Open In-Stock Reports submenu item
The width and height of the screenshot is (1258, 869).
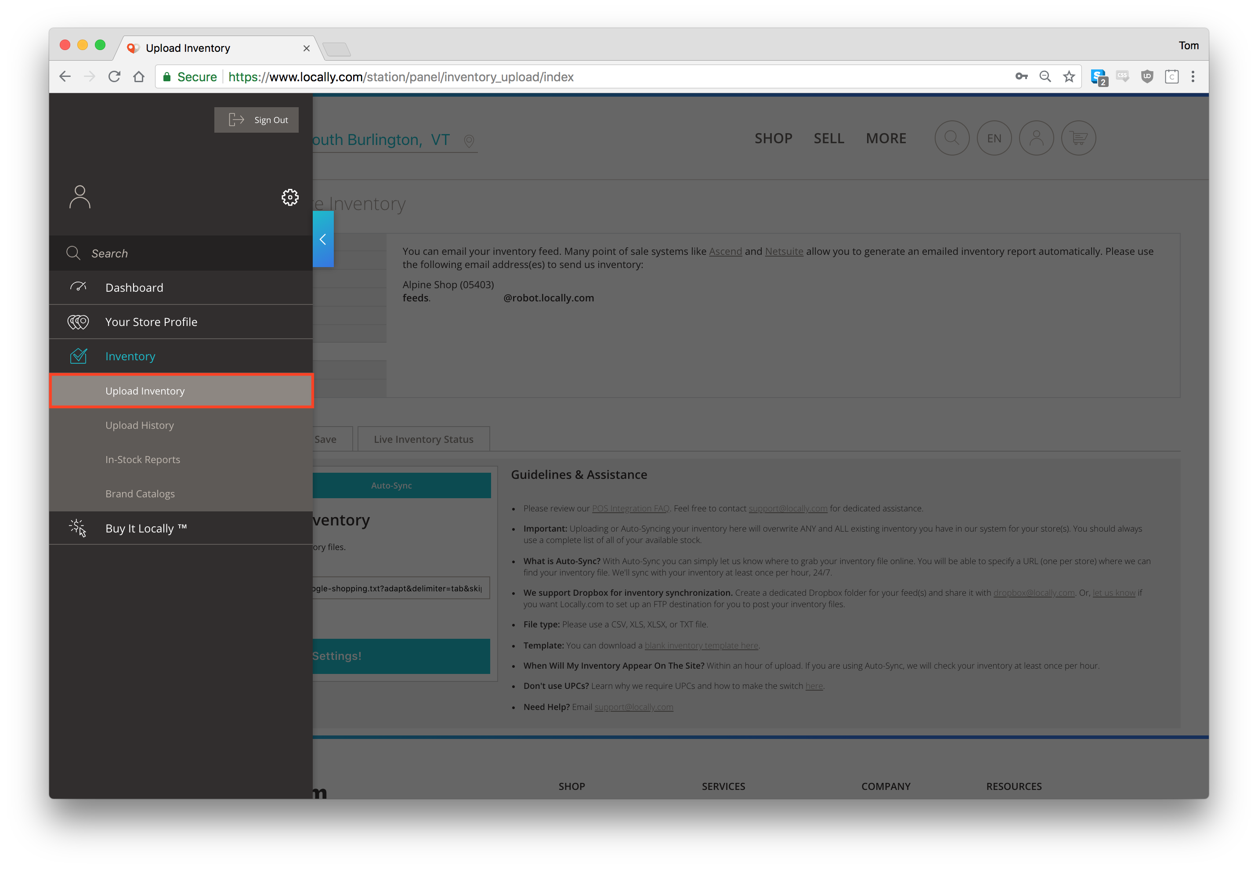coord(143,460)
